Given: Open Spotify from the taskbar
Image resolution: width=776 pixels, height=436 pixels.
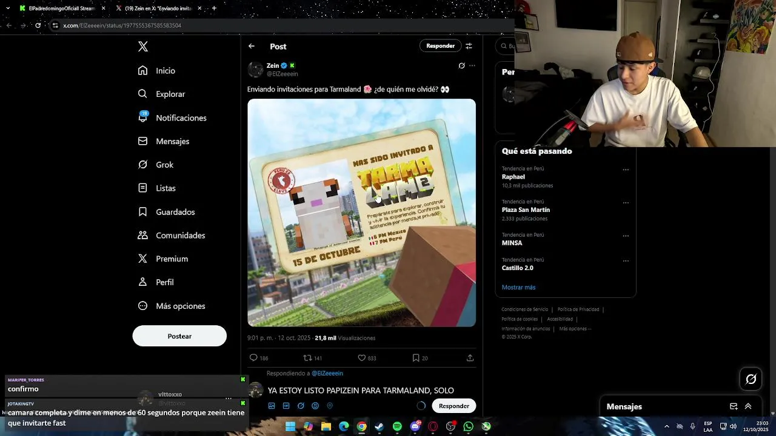Looking at the screenshot, I should (397, 426).
